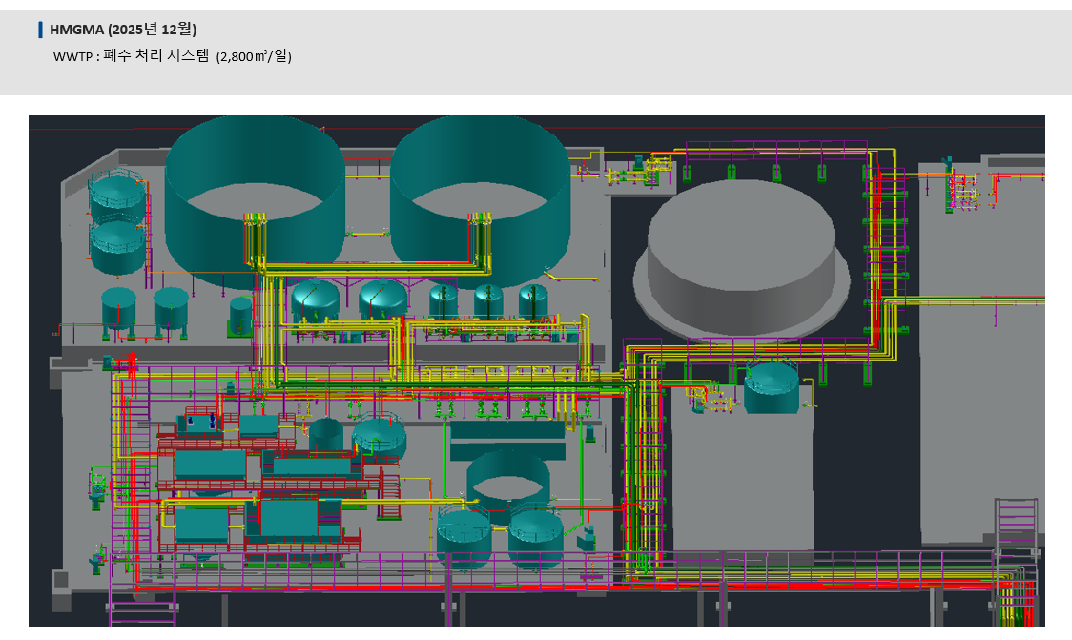
Task: Click the large gray circular tank
Action: point(741,259)
